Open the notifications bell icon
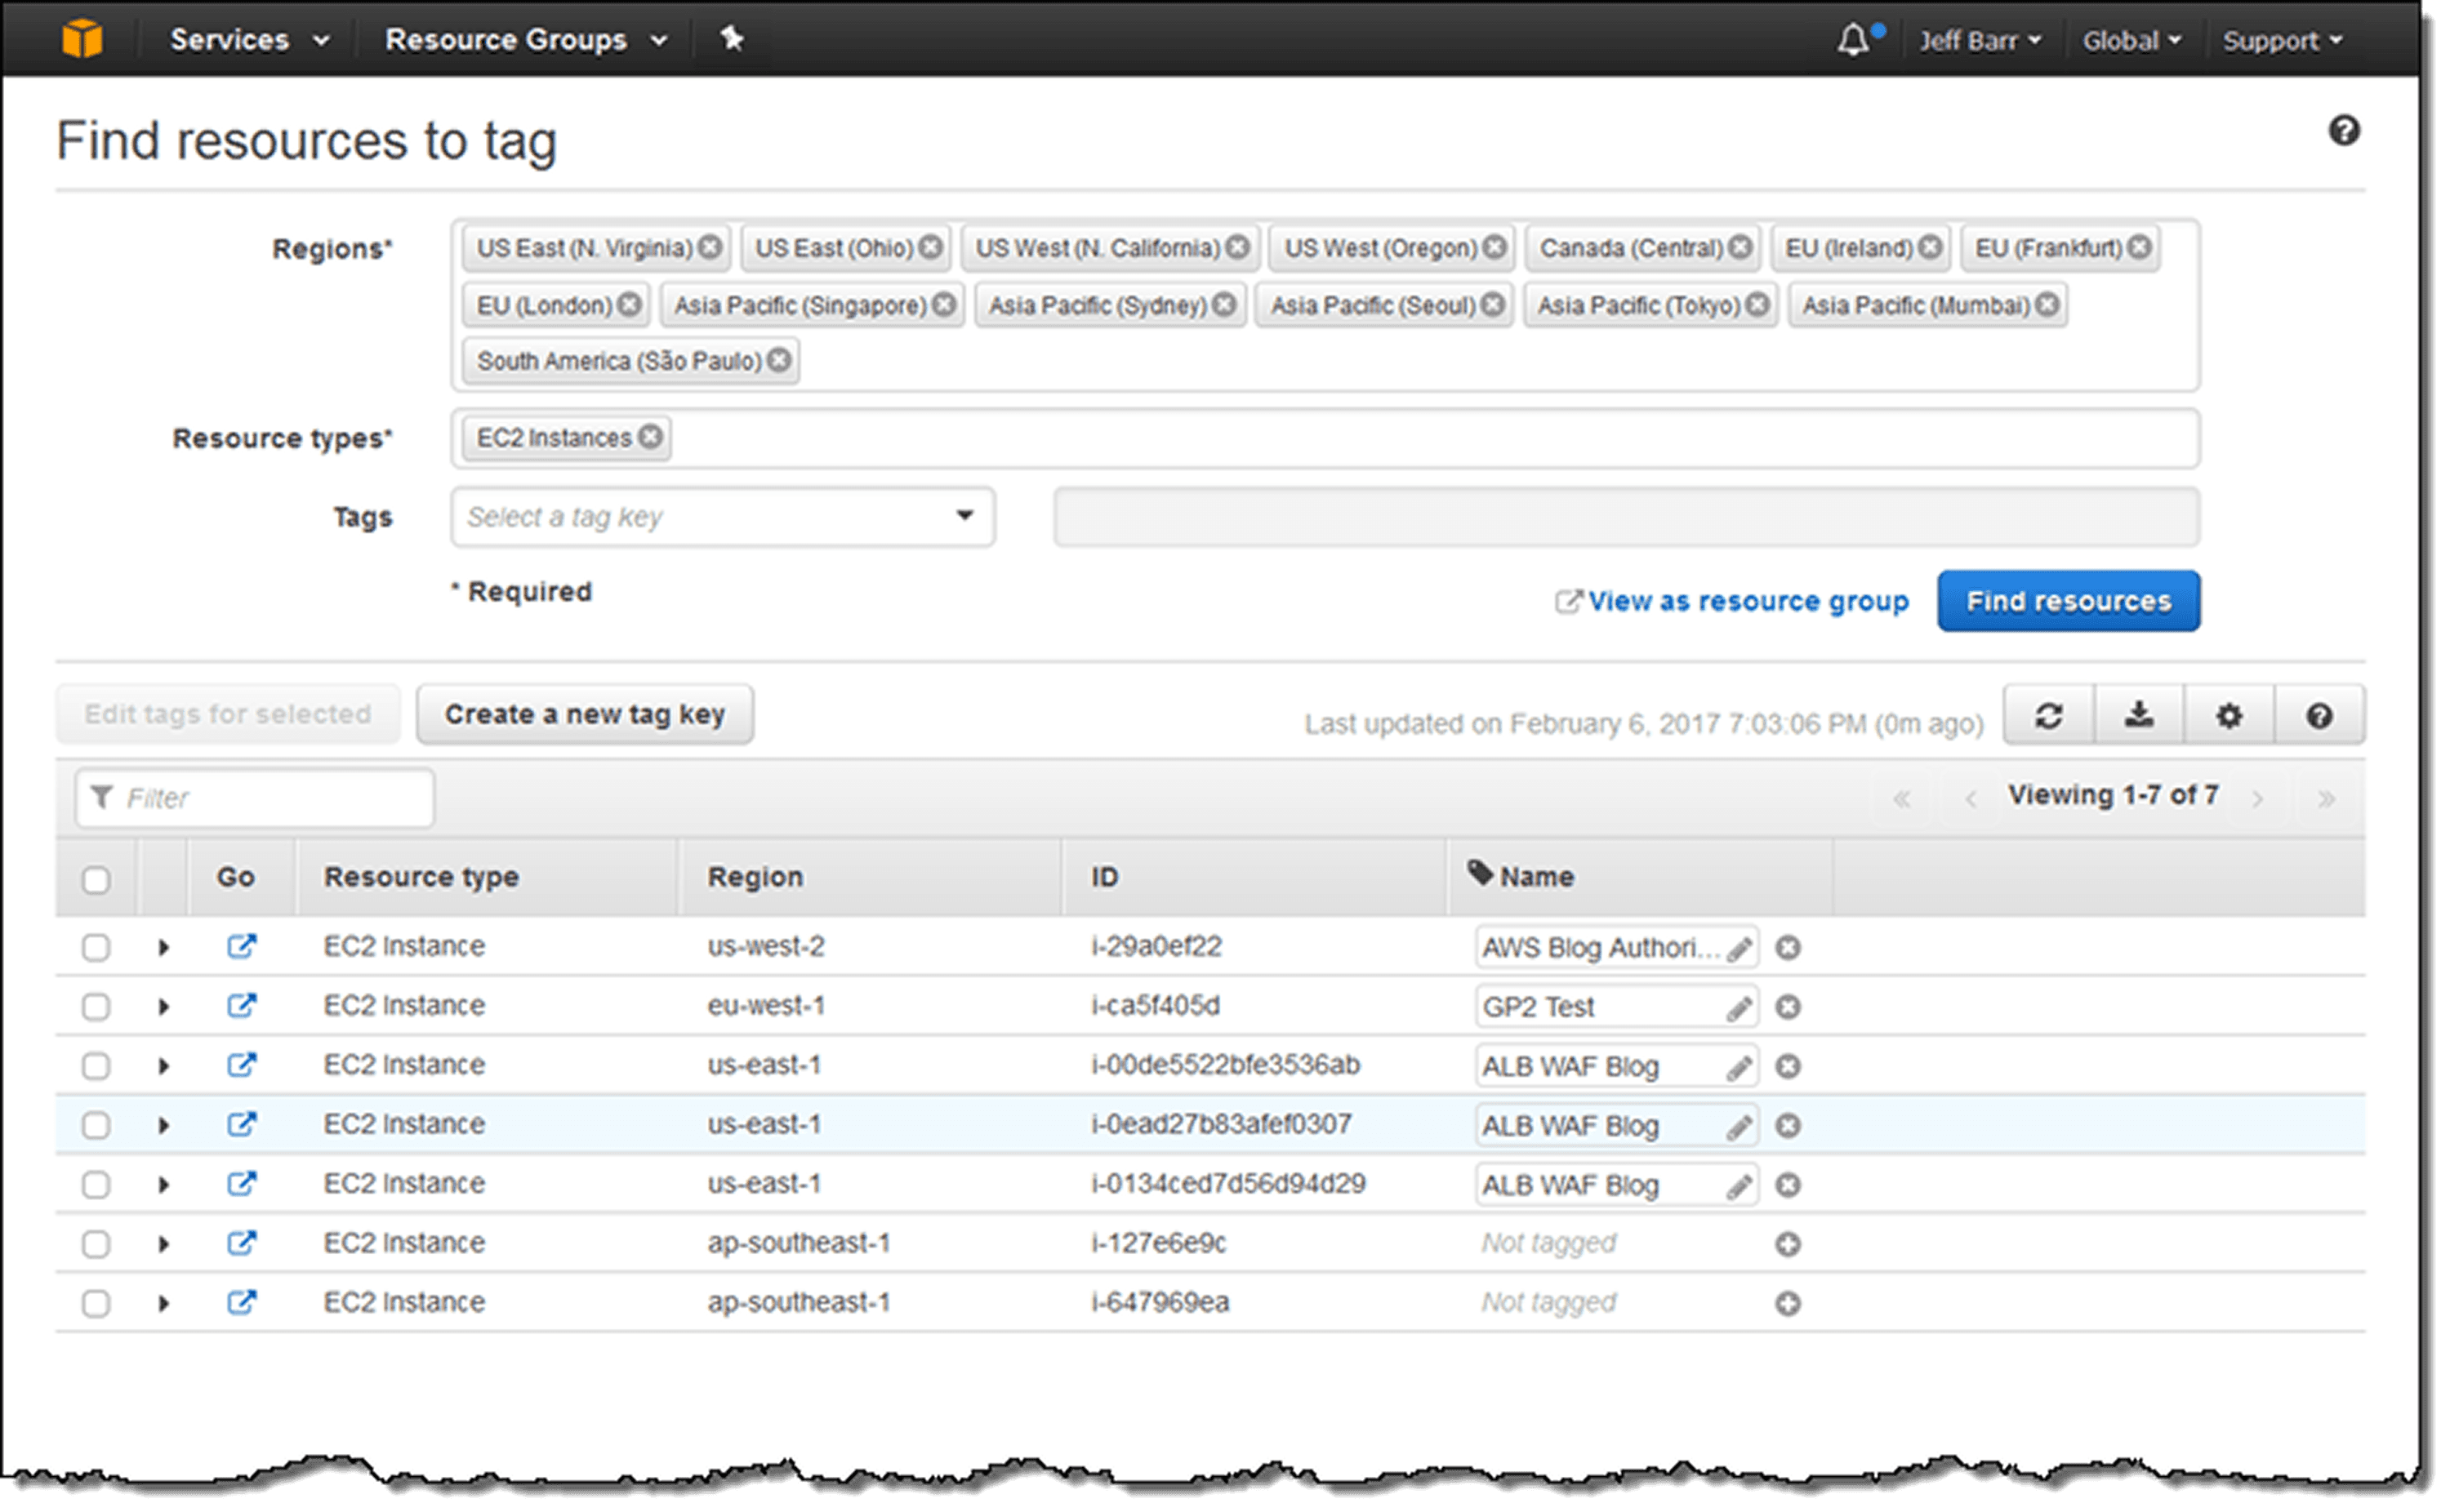Image resolution: width=2450 pixels, height=1512 pixels. click(1852, 40)
